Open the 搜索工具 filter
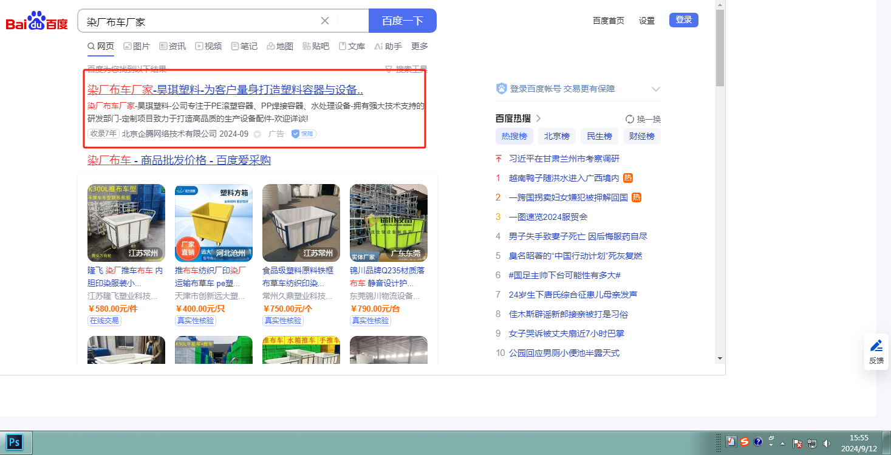The width and height of the screenshot is (891, 455). pos(406,69)
